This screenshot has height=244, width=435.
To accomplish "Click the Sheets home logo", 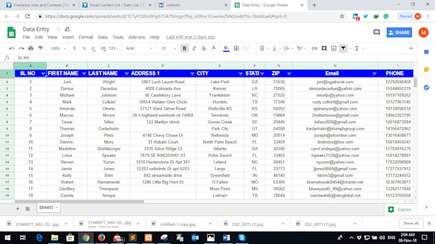I will (12, 33).
